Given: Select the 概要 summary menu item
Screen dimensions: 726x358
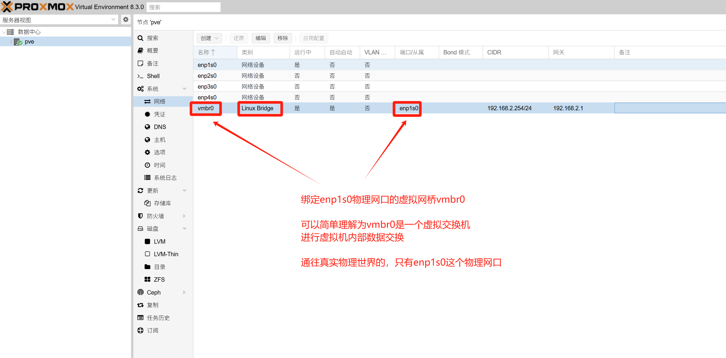Looking at the screenshot, I should pos(152,51).
